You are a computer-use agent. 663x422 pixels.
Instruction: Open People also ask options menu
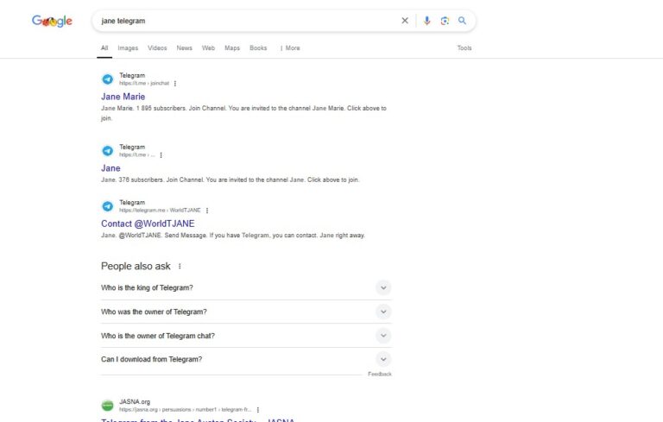coord(180,267)
